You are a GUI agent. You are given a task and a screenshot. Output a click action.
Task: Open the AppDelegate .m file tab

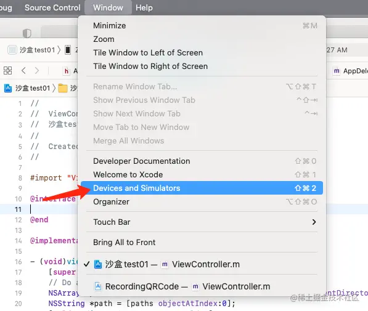tap(350, 71)
